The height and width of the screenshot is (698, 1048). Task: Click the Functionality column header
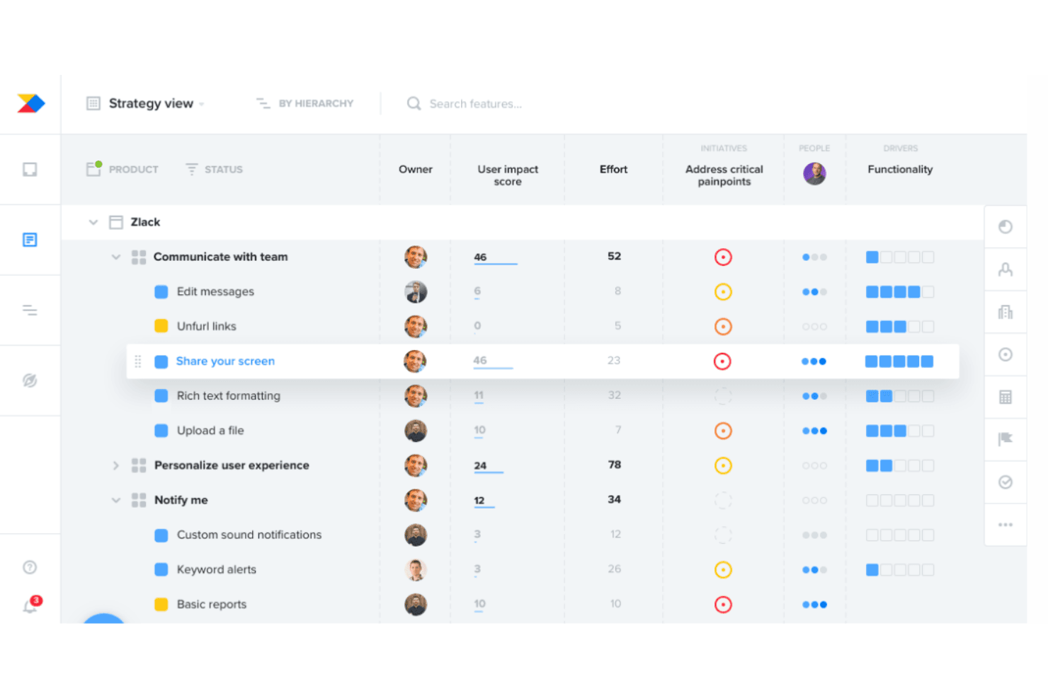[900, 169]
